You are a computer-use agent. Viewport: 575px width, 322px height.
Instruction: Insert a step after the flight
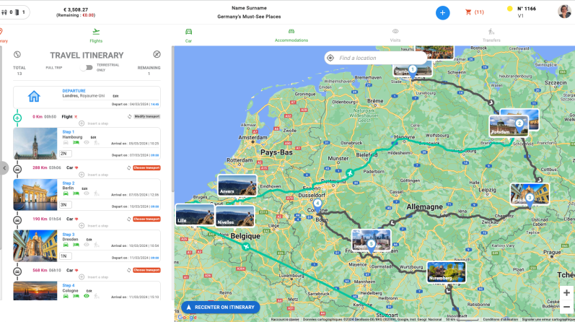click(x=94, y=123)
